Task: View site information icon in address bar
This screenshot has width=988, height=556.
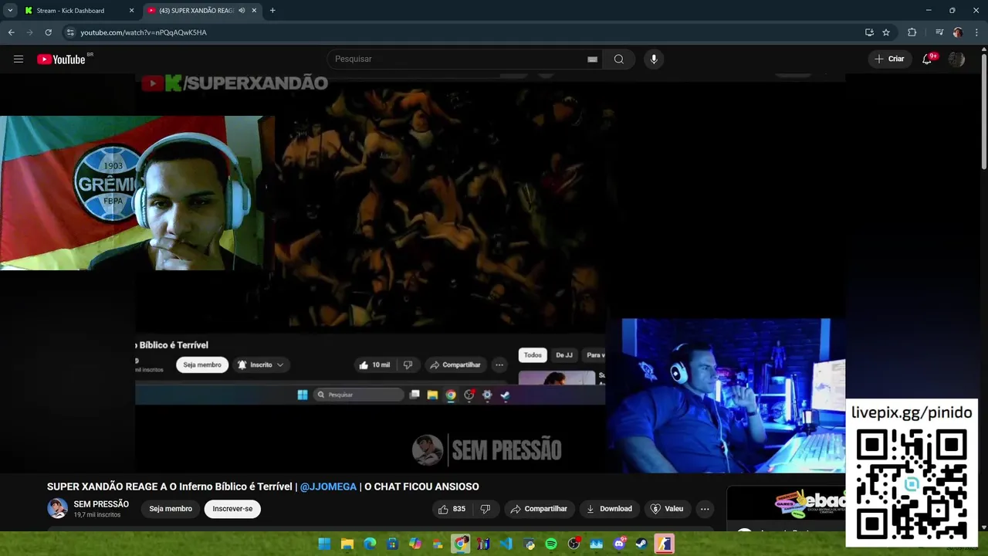Action: tap(70, 32)
